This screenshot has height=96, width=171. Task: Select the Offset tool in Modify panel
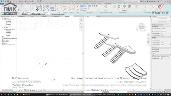(x=41, y=6)
